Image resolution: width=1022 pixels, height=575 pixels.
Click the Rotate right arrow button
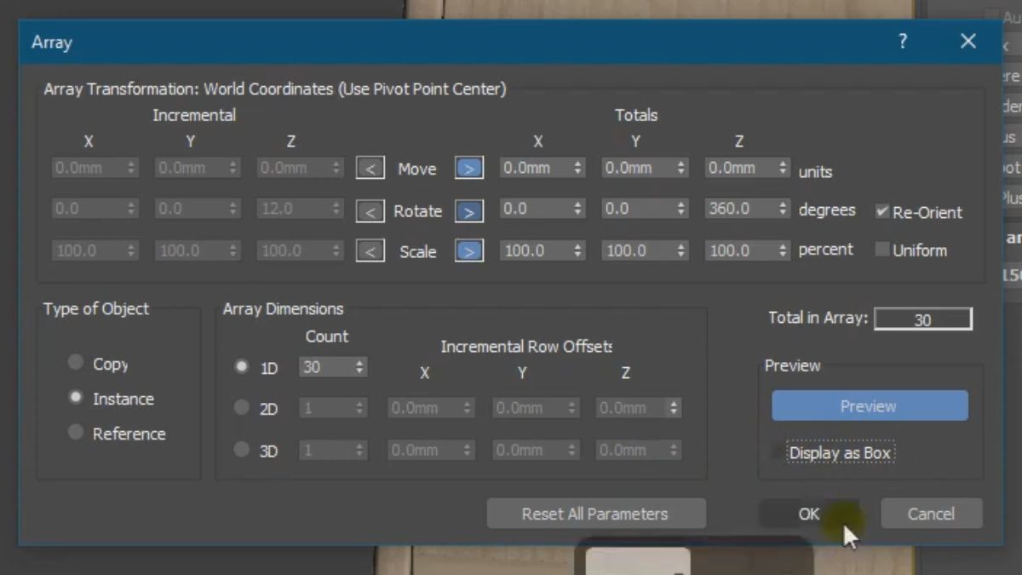(x=468, y=210)
